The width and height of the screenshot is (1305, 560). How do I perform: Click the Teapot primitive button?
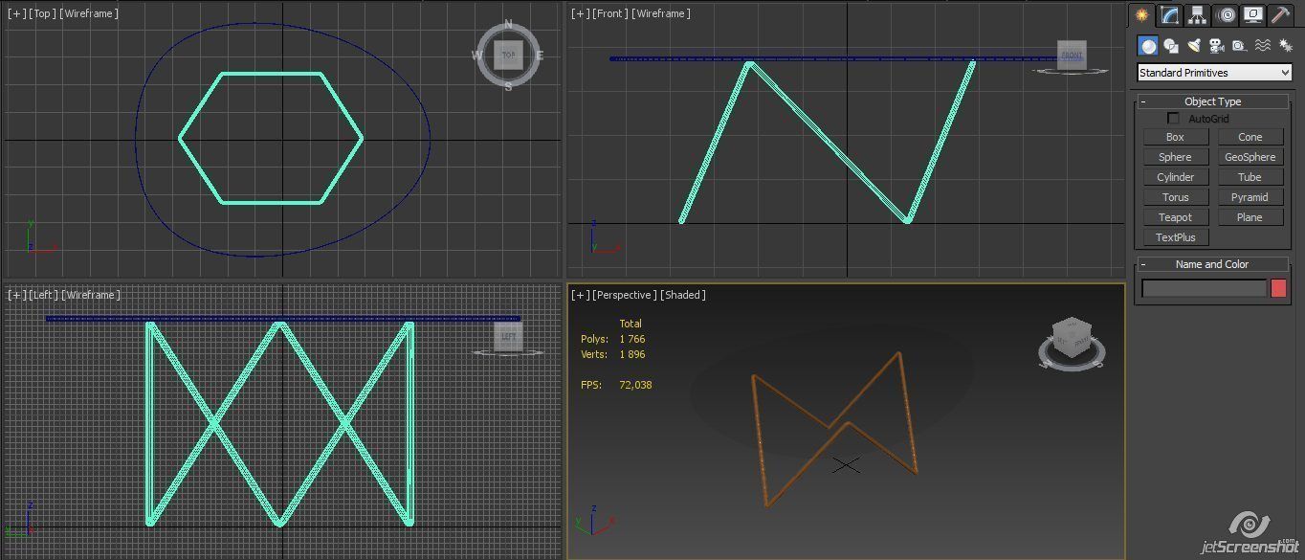tap(1175, 217)
